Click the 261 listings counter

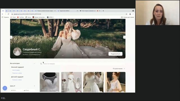tap(93, 54)
